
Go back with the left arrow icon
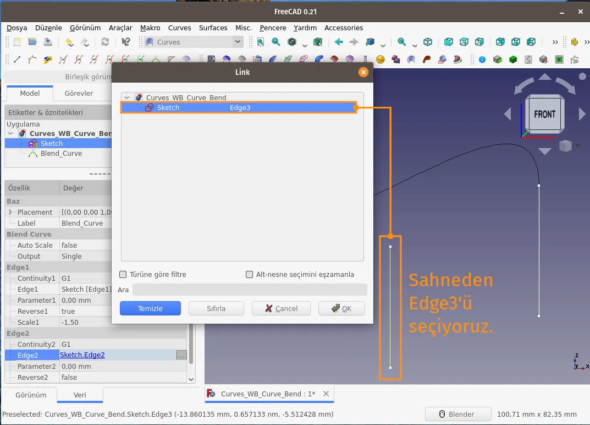[x=339, y=42]
